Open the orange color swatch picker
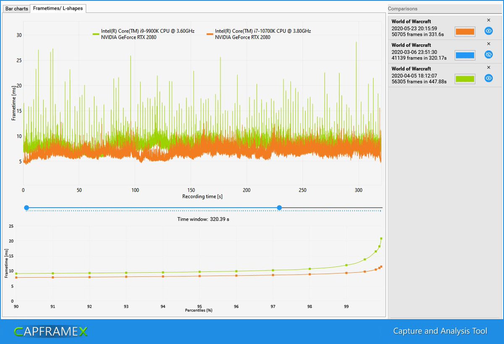 (x=465, y=32)
